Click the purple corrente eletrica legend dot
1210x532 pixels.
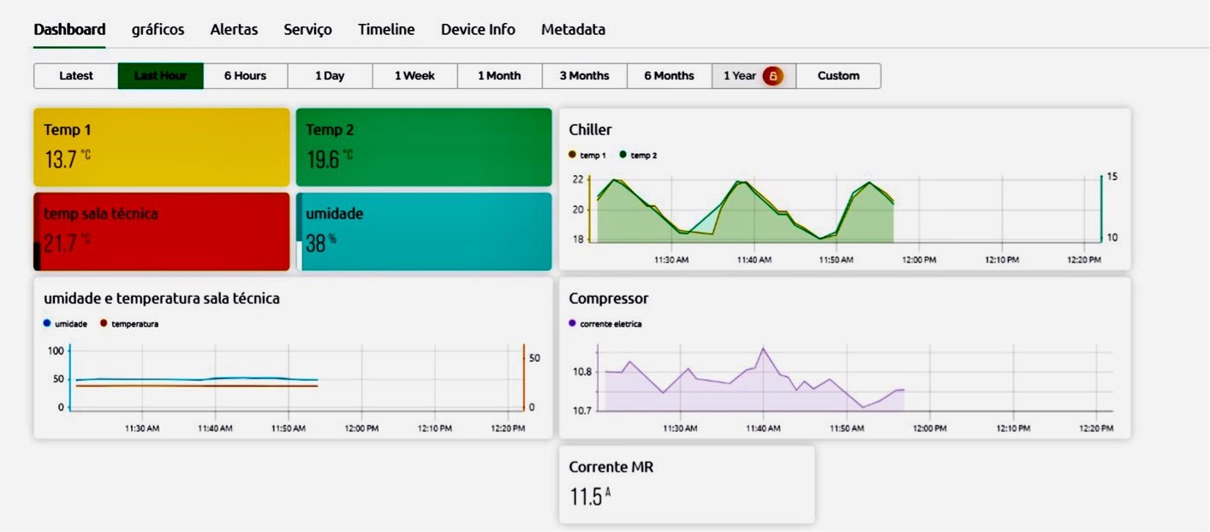573,323
